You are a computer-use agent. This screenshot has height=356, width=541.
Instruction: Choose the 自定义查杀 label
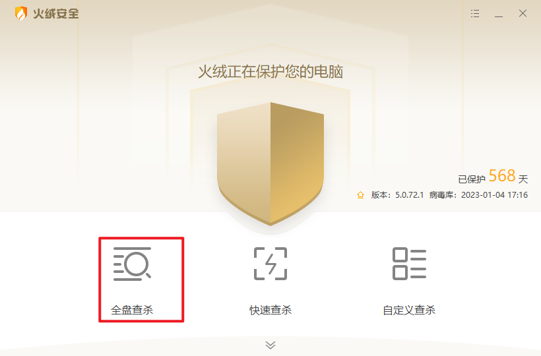(x=409, y=310)
